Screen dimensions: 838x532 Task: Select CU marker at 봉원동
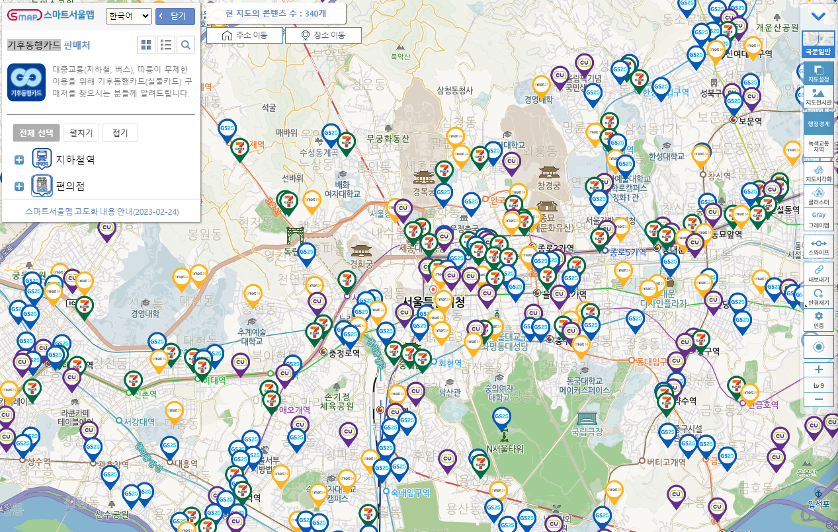[x=107, y=229]
